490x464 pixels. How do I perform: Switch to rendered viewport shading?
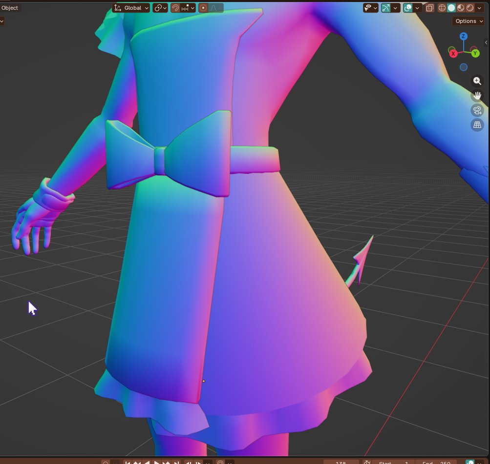[x=470, y=8]
